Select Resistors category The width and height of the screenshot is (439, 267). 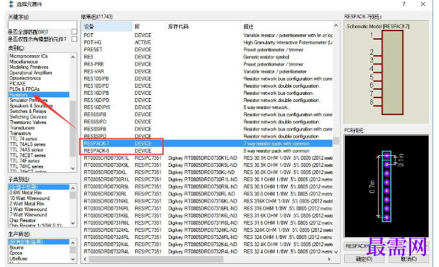(x=39, y=95)
